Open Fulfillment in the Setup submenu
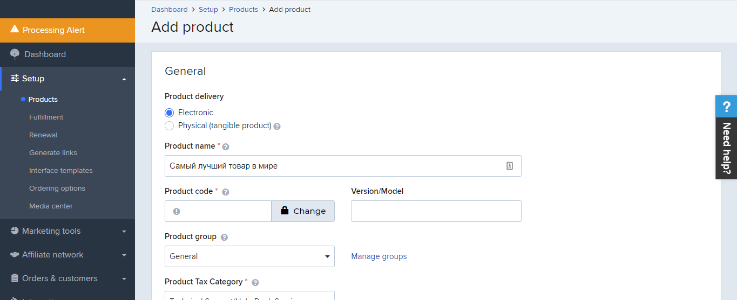 pos(46,117)
